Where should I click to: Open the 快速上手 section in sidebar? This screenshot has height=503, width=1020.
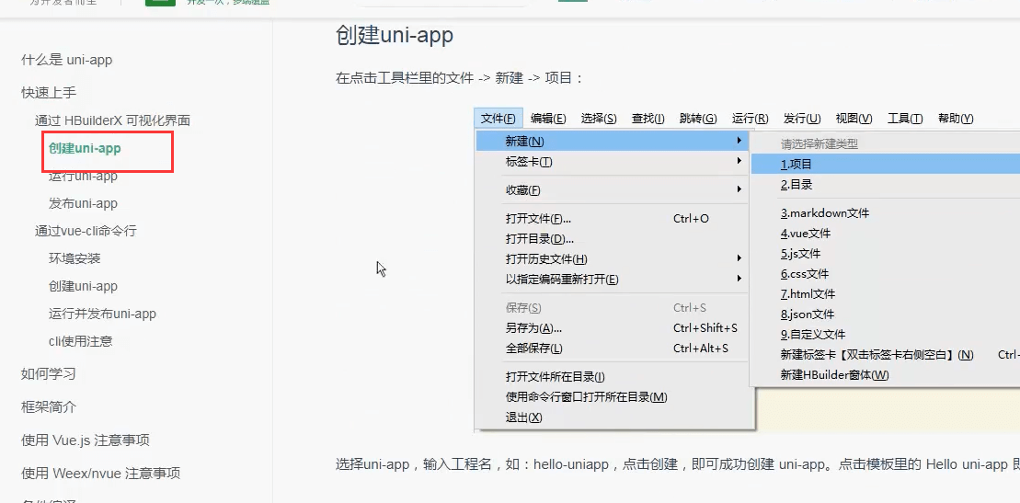click(x=49, y=93)
